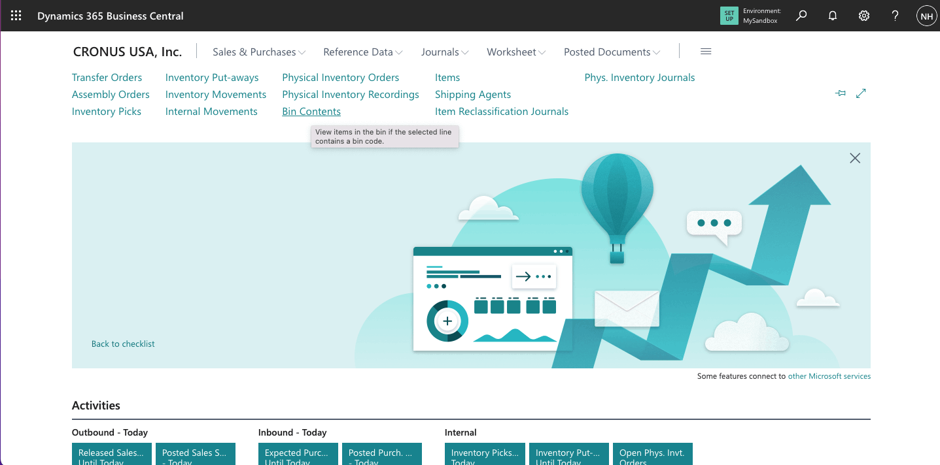Expand the Sales & Purchases menu
This screenshot has height=465, width=940.
tap(259, 52)
